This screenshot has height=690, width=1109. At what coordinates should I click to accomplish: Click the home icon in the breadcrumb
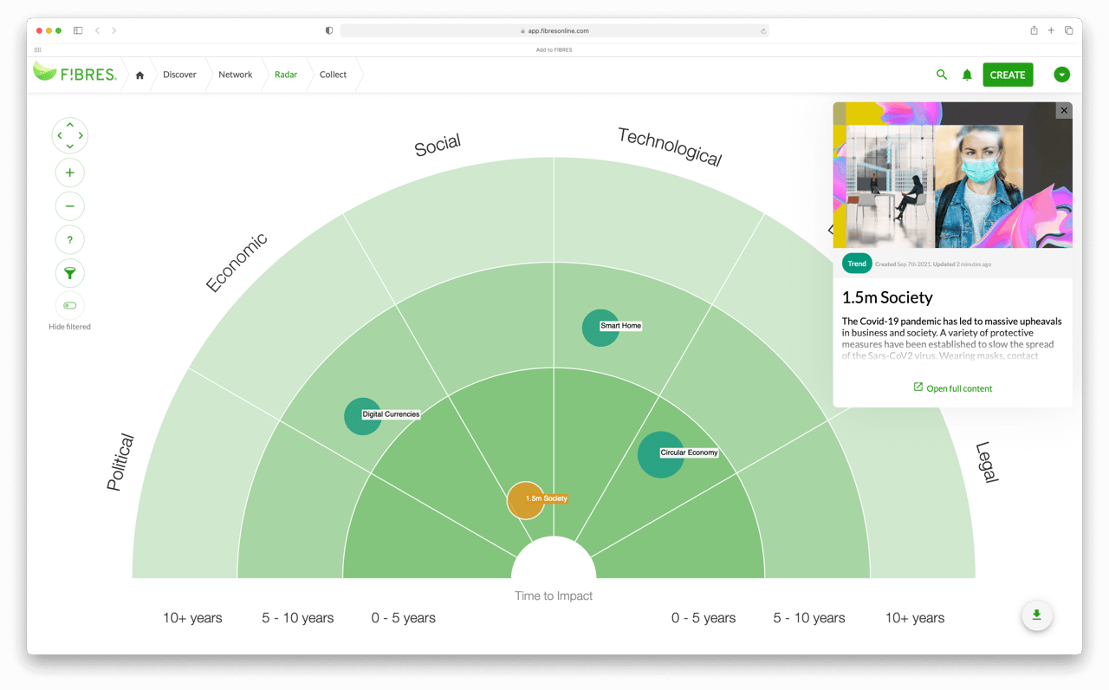(139, 75)
